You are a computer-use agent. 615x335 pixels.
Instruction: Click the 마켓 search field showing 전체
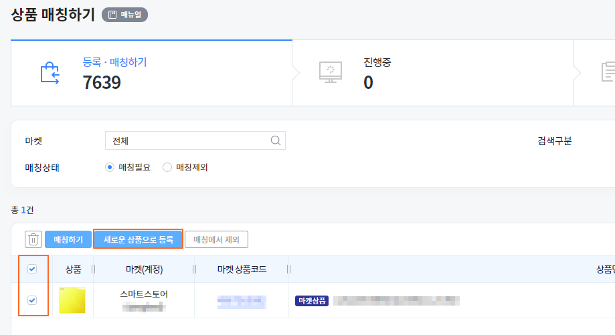(195, 140)
